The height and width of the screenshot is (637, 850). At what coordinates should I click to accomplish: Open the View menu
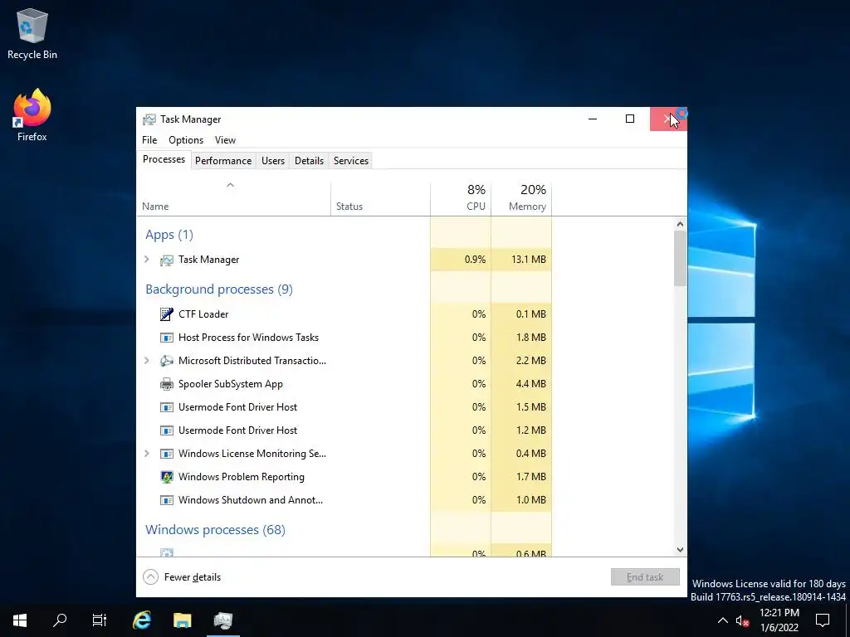coord(225,139)
